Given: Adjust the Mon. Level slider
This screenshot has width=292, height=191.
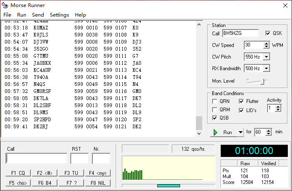Looking at the screenshot, I should point(262,81).
